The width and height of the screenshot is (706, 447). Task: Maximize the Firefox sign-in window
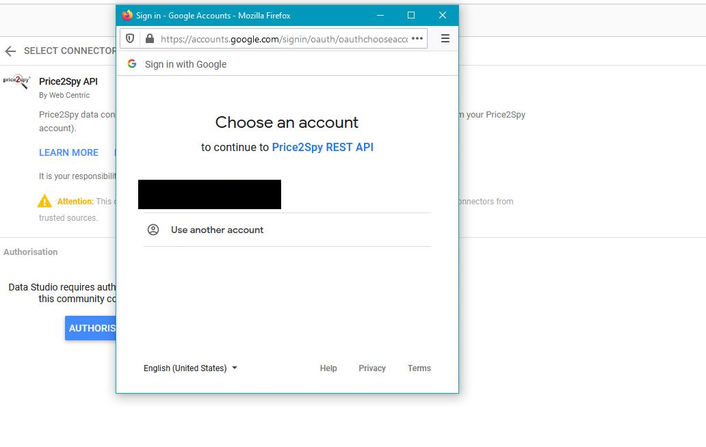pyautogui.click(x=411, y=15)
